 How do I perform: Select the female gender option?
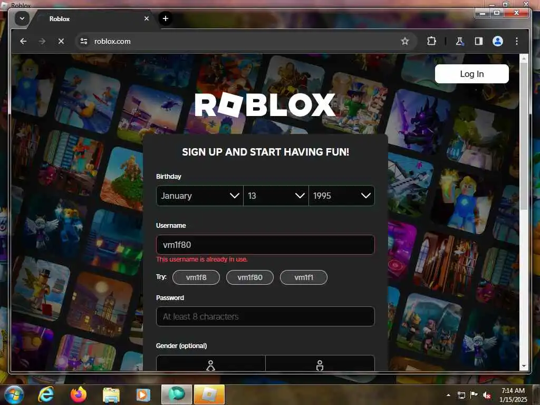pos(211,364)
